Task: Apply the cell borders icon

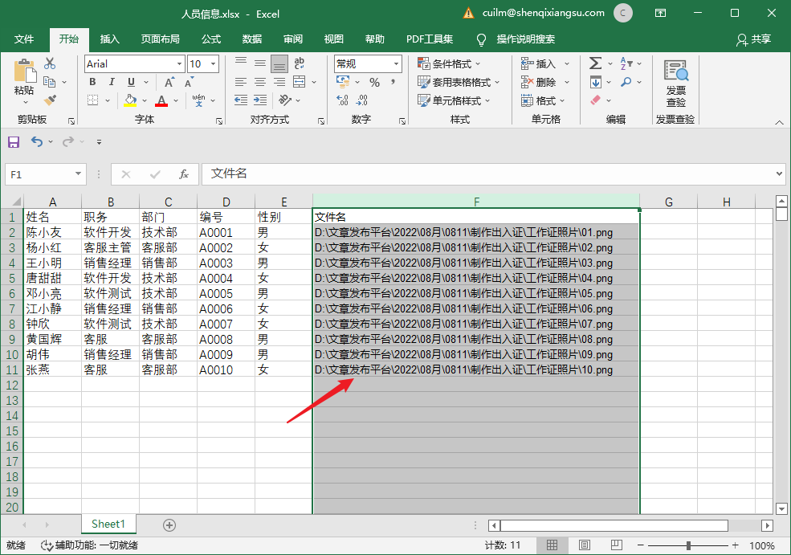Action: 93,100
